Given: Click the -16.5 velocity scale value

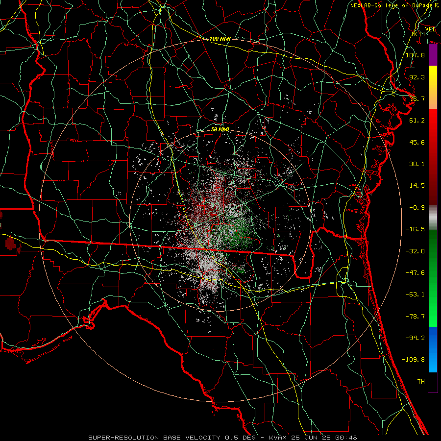Looking at the screenshot, I should (x=415, y=229).
